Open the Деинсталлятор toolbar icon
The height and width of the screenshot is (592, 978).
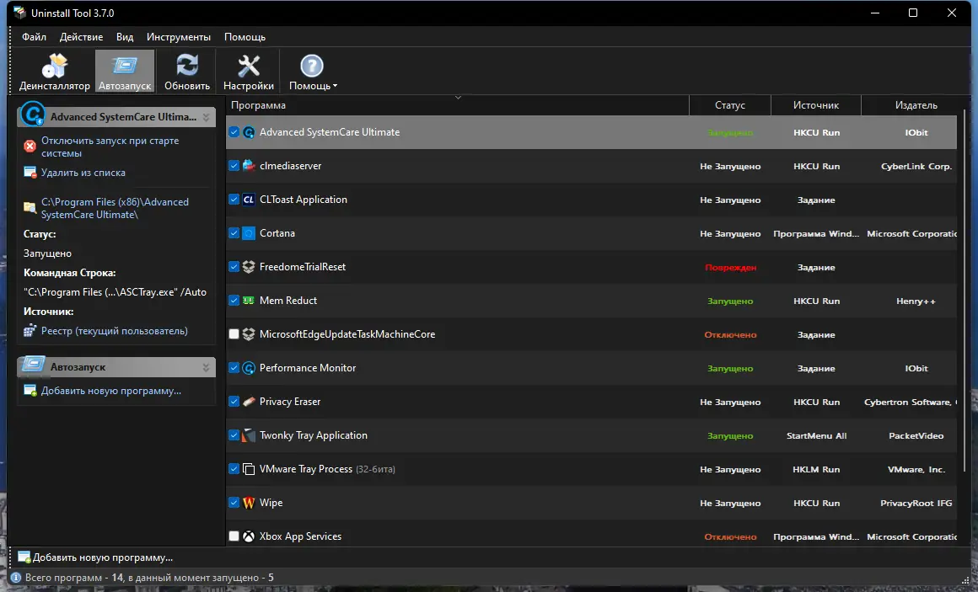point(54,67)
